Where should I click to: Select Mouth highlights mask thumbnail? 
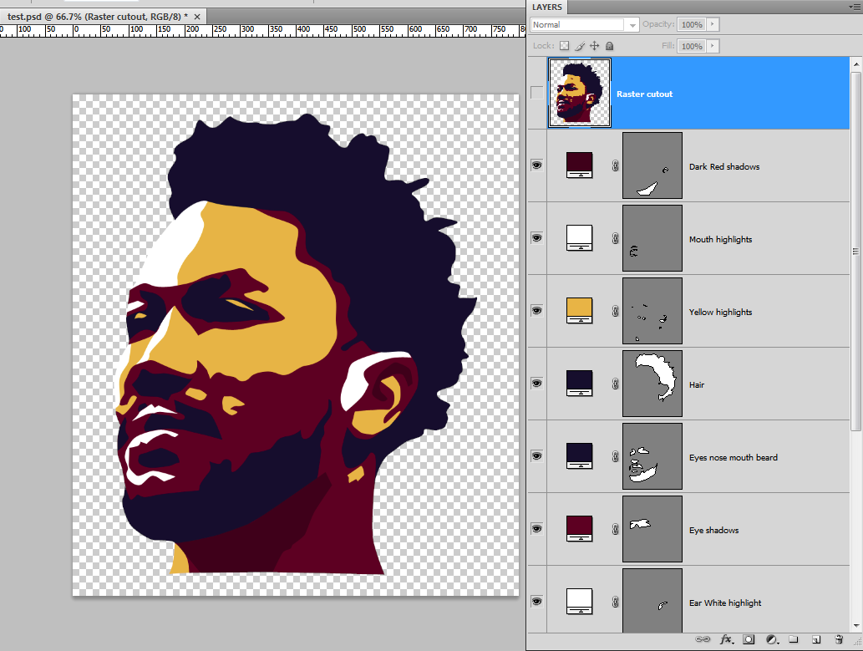point(652,238)
